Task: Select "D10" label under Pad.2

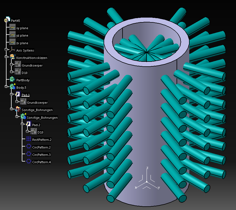Action: click(40, 132)
